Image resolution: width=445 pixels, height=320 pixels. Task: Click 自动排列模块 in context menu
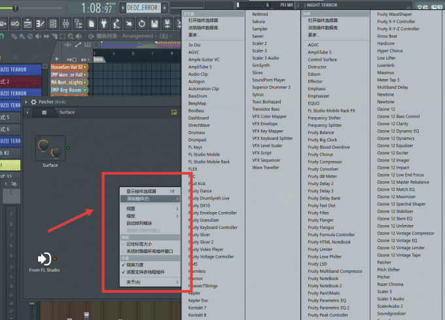coord(150,223)
